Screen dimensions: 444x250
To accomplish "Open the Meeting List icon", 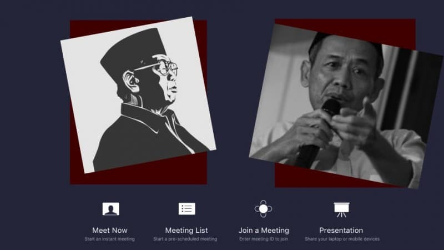I will point(187,209).
